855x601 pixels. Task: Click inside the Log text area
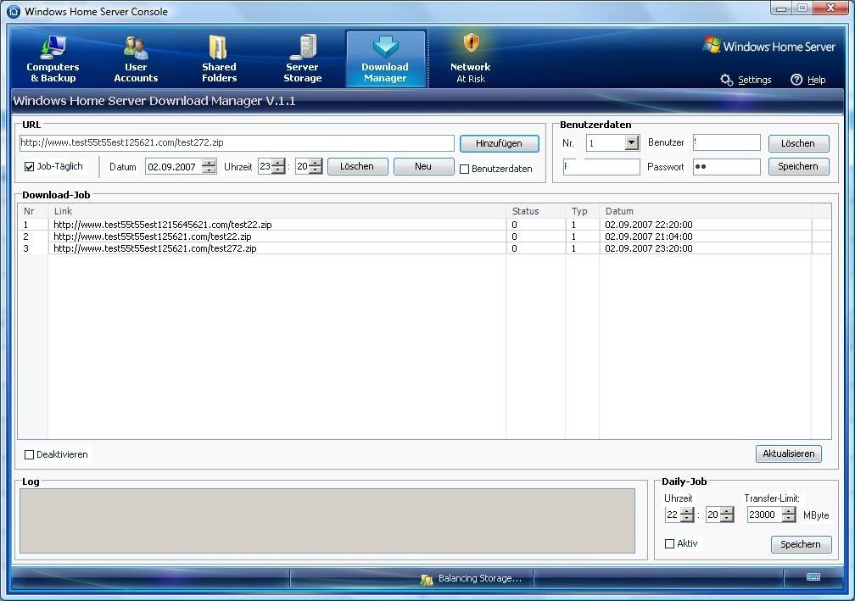327,521
